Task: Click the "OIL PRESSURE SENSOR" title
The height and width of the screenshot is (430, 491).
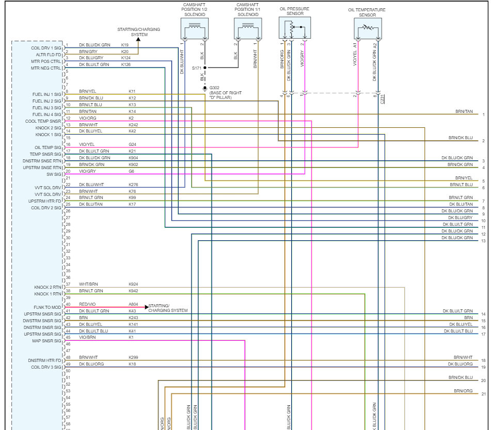Action: [294, 11]
